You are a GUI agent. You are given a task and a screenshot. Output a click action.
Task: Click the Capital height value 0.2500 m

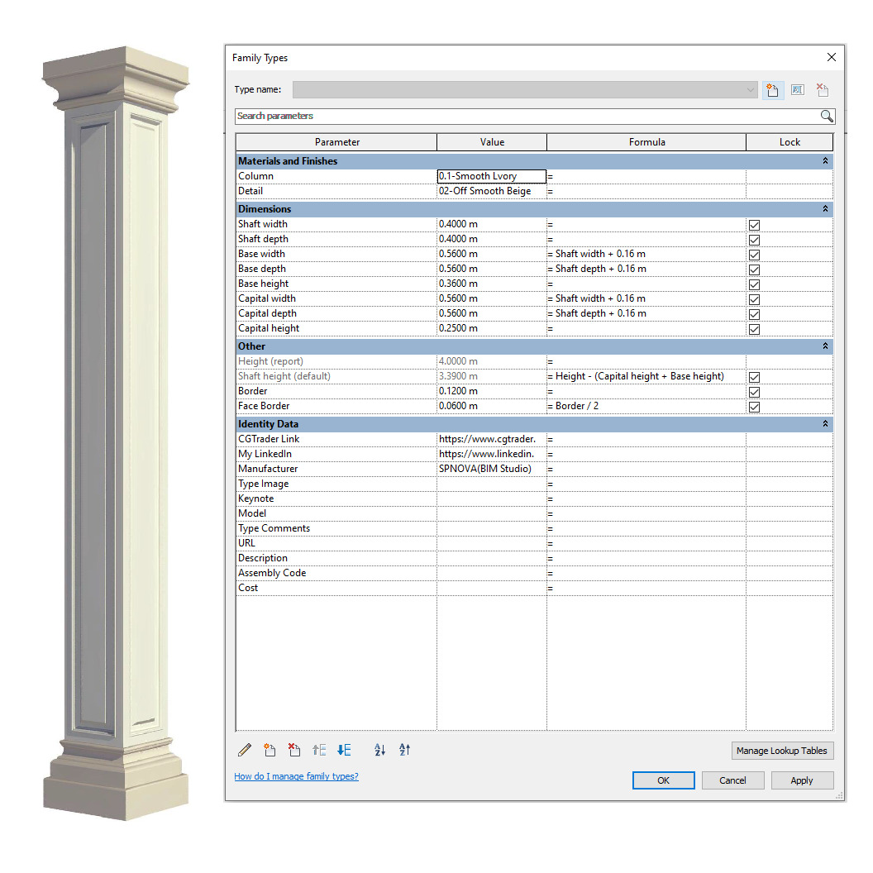492,328
